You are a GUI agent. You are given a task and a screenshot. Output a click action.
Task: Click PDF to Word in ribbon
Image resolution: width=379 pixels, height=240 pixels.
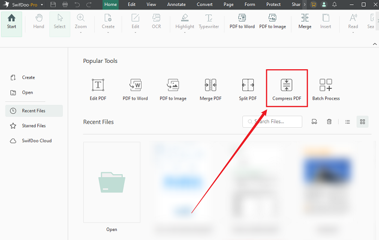point(242,22)
